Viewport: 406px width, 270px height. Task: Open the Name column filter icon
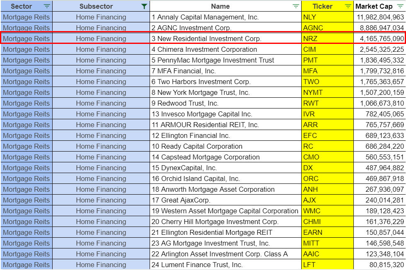tap(296, 6)
